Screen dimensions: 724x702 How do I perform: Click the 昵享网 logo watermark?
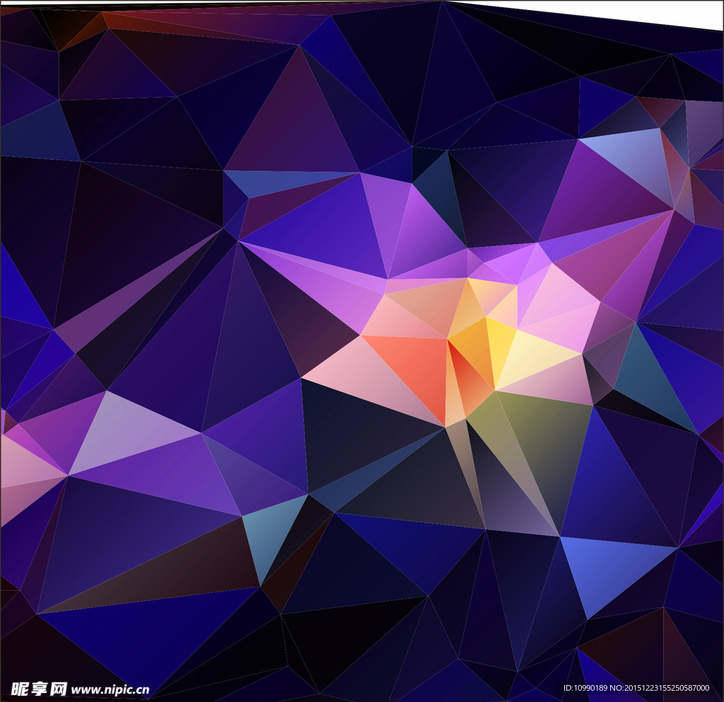[x=39, y=688]
